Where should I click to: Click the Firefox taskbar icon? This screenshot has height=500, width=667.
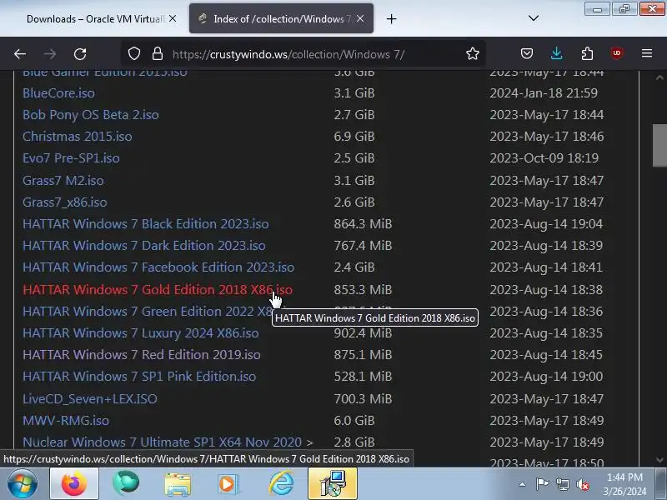coord(74,483)
